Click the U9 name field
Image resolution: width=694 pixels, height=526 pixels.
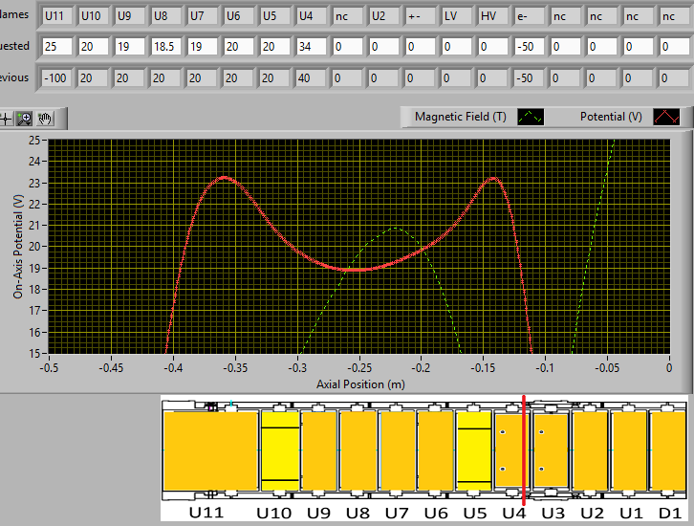coord(129,16)
